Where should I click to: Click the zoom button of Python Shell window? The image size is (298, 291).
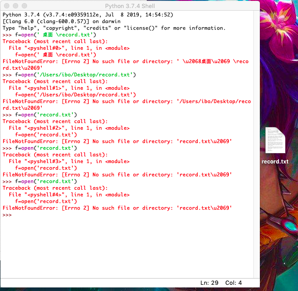24,6
